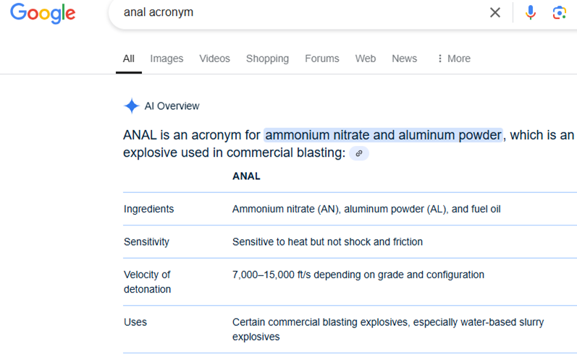Click the AI Overview sparkle icon
This screenshot has height=357, width=577.
pyautogui.click(x=131, y=106)
